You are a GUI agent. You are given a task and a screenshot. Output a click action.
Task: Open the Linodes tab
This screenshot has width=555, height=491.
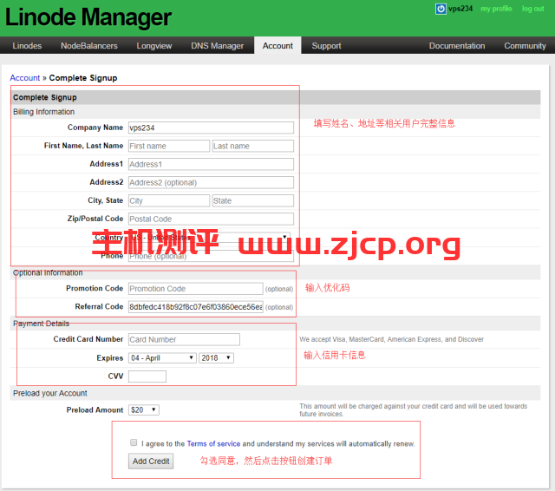tap(27, 46)
